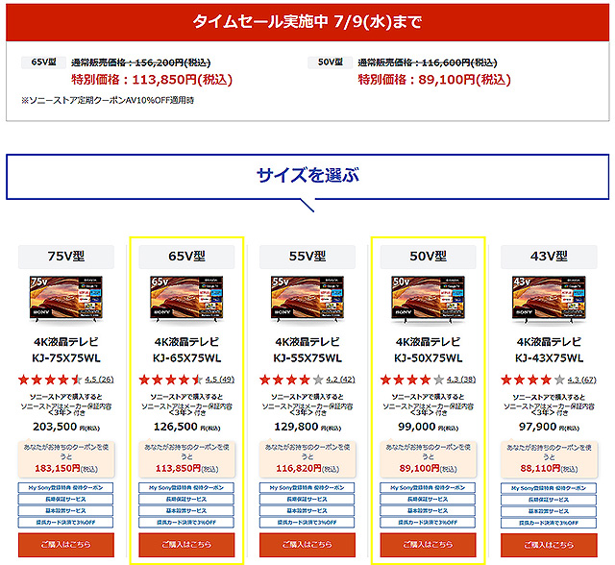The height and width of the screenshot is (565, 615).
Task: Click the KJ-55X75WL model name
Action: tap(307, 358)
